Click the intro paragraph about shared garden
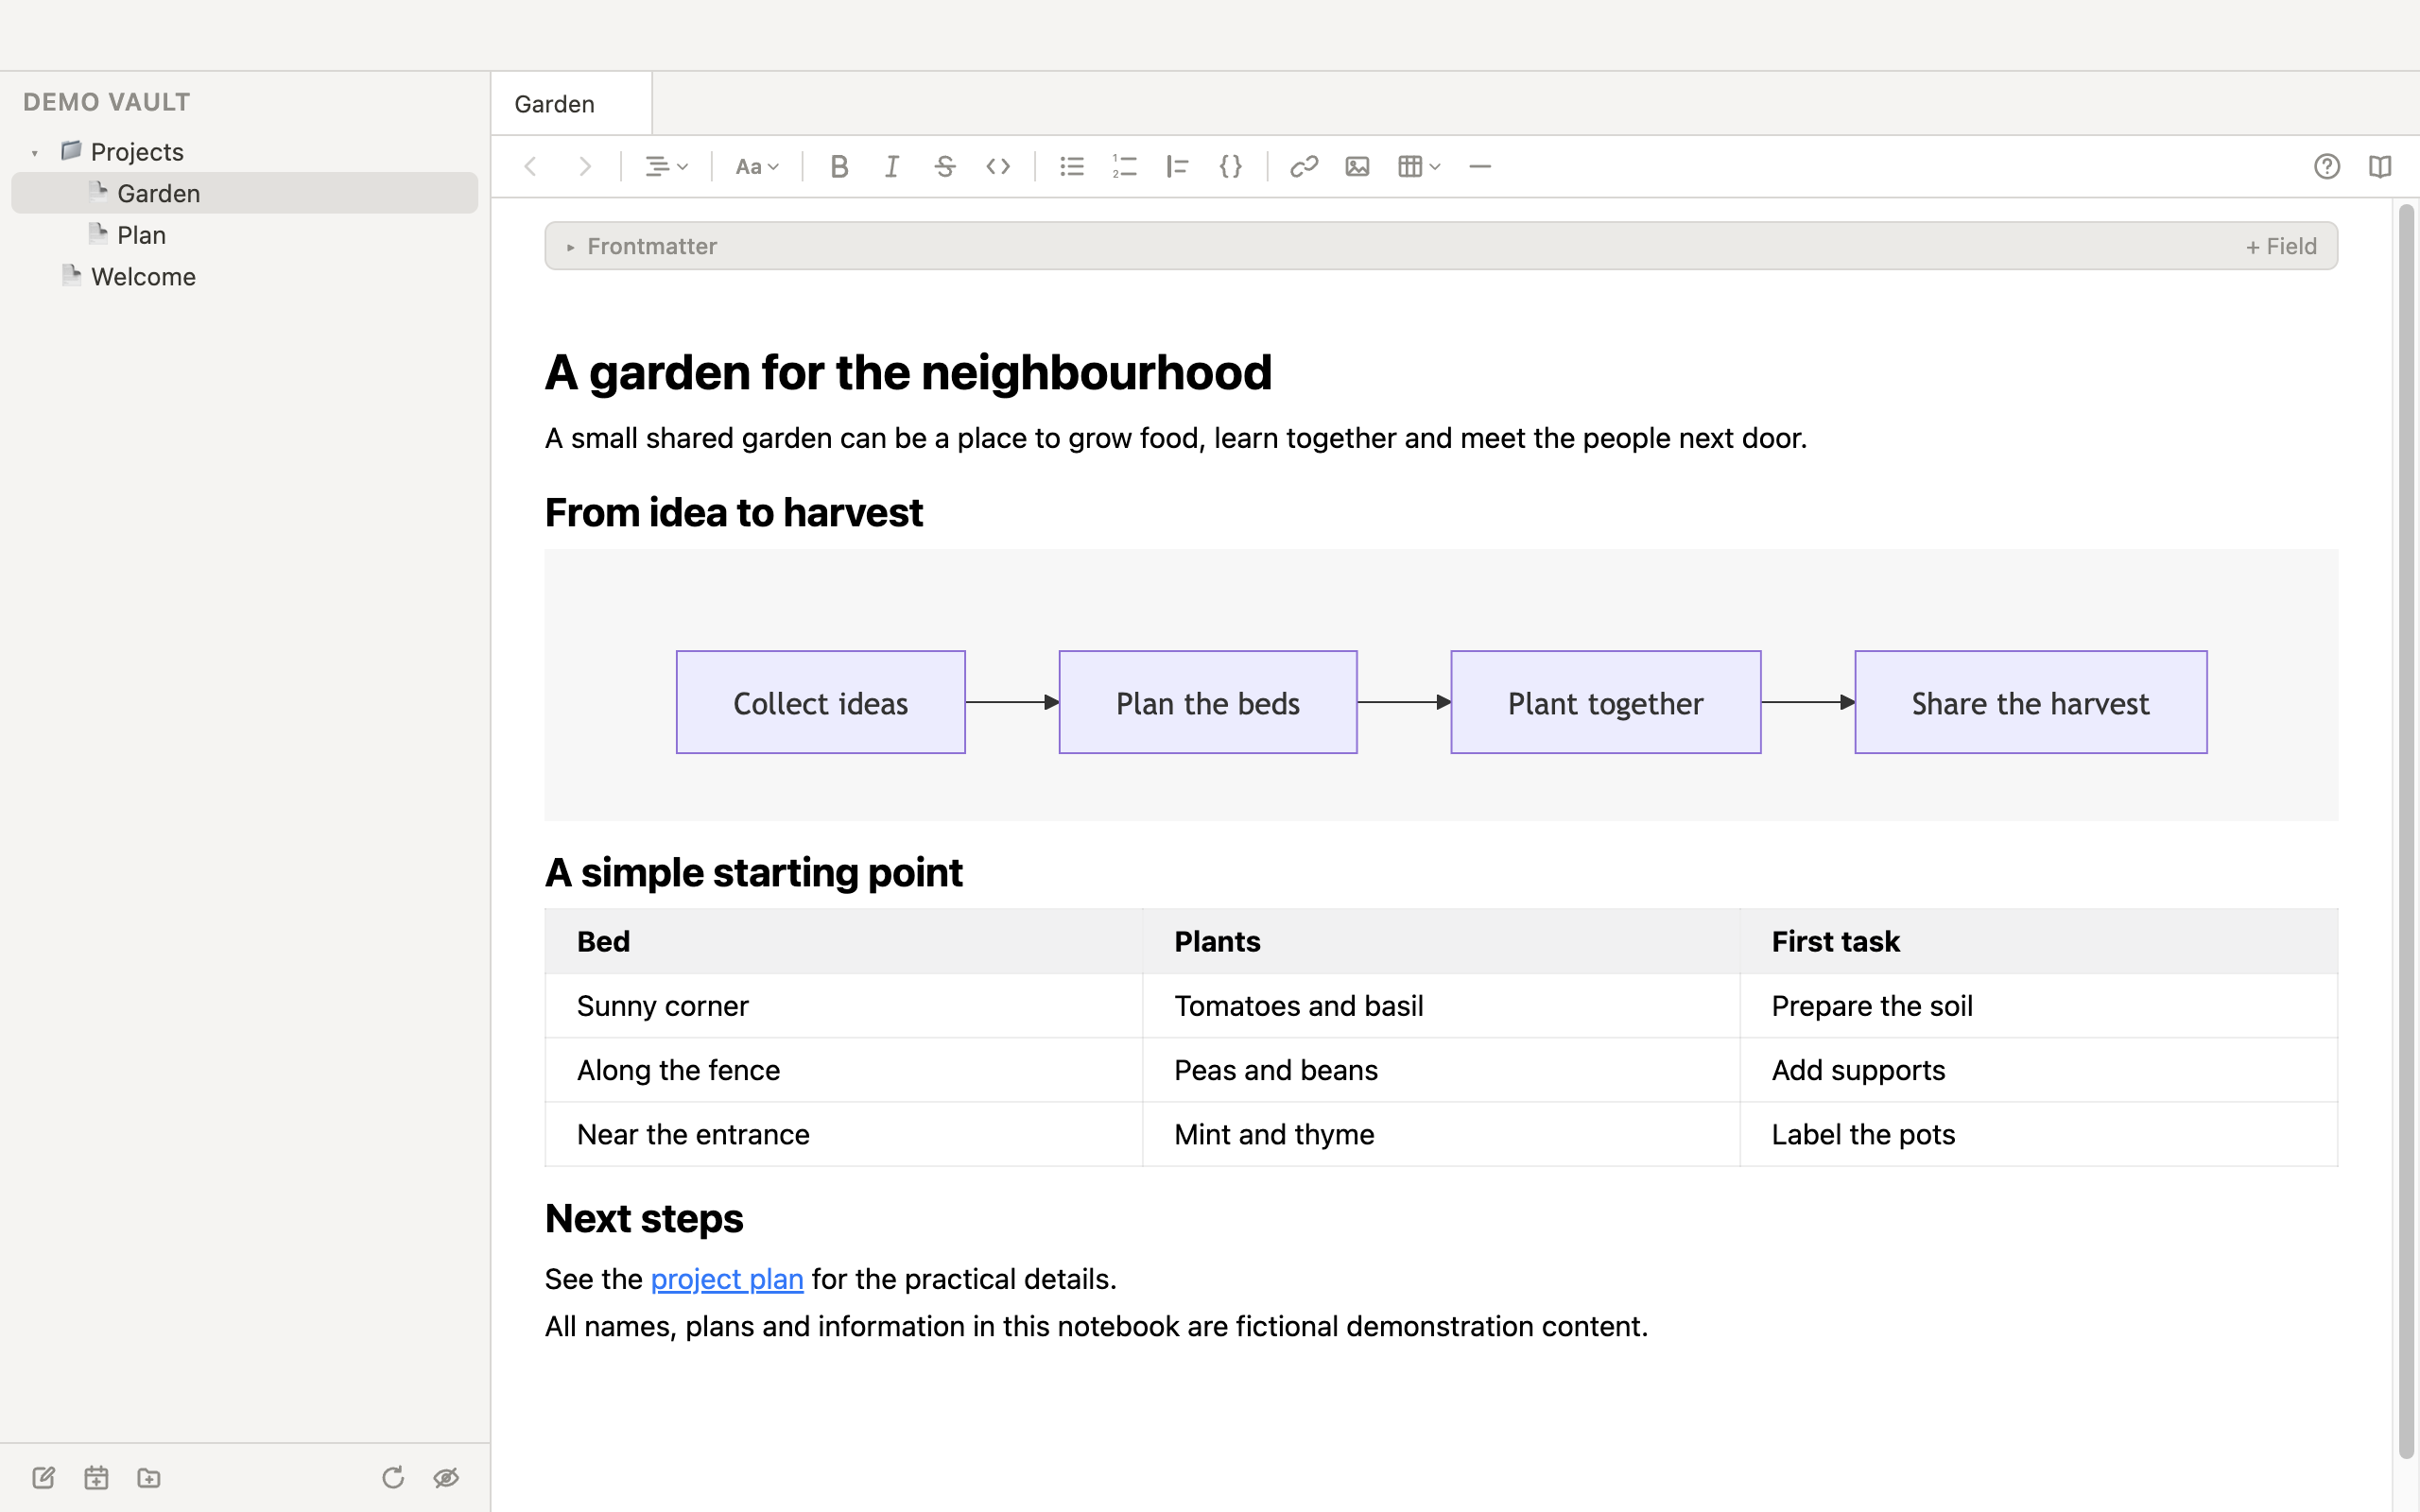Screen dimensions: 2420x1512 coord(1176,438)
